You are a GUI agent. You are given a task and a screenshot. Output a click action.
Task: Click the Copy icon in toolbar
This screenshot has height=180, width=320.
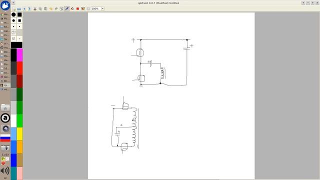pos(40,9)
